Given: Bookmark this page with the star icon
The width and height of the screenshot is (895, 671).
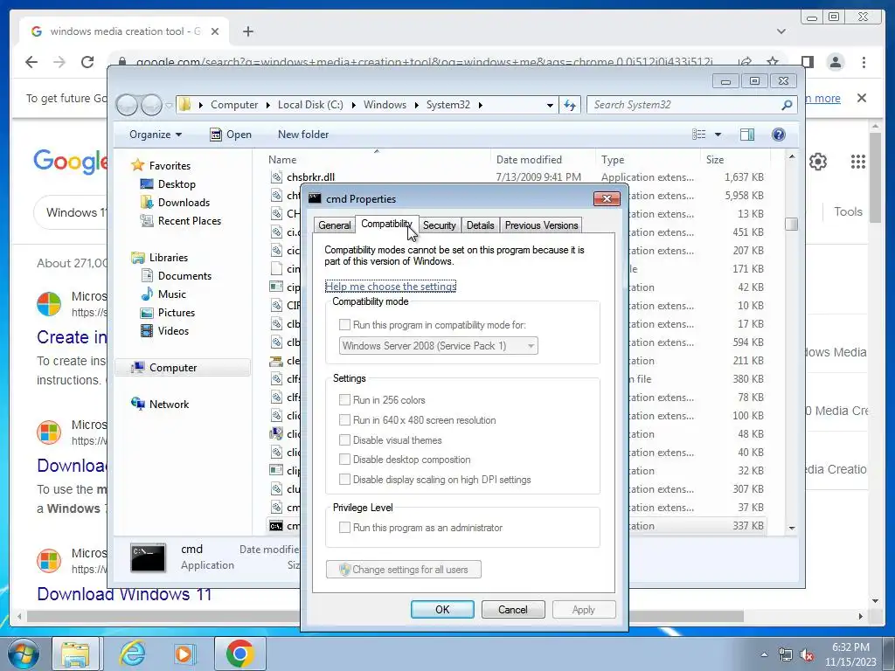Looking at the screenshot, I should [773, 62].
